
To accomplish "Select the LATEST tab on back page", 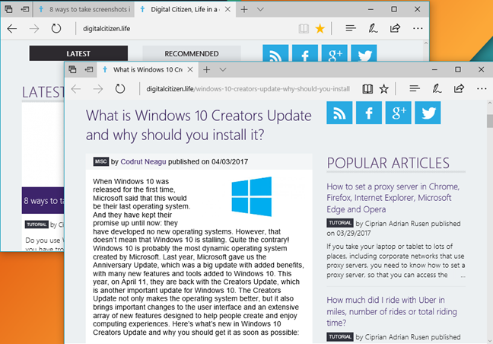I will [x=78, y=53].
